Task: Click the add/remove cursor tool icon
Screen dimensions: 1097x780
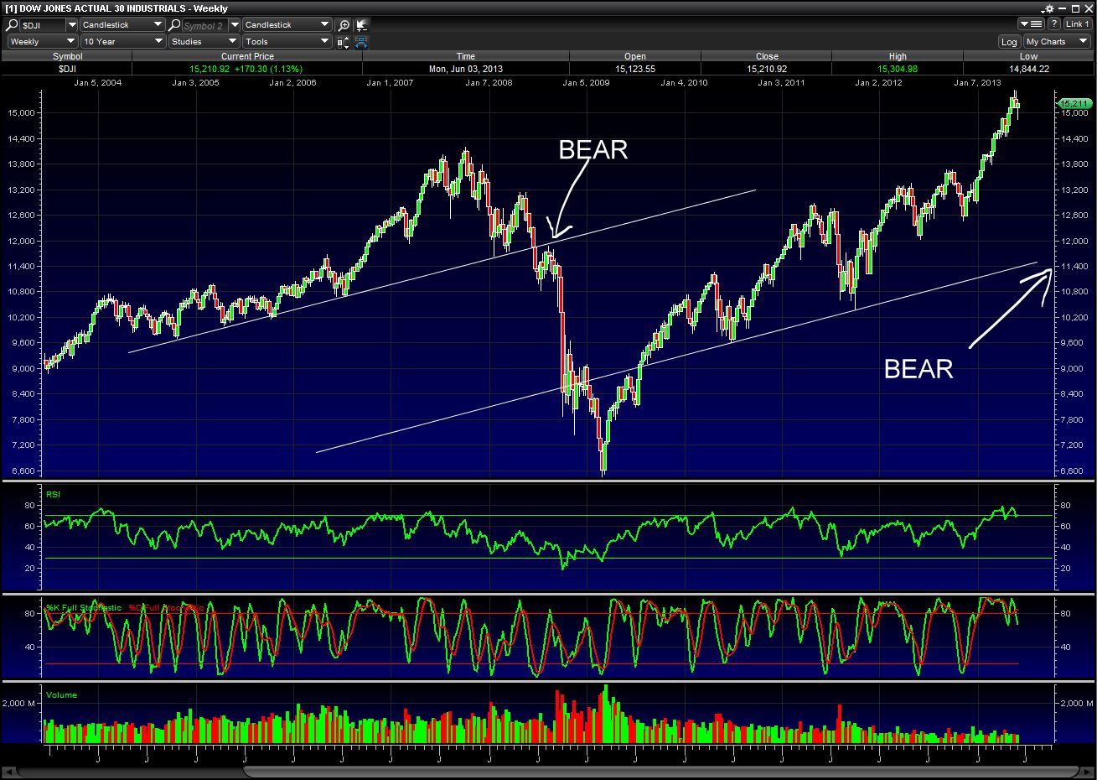Action: coord(362,25)
